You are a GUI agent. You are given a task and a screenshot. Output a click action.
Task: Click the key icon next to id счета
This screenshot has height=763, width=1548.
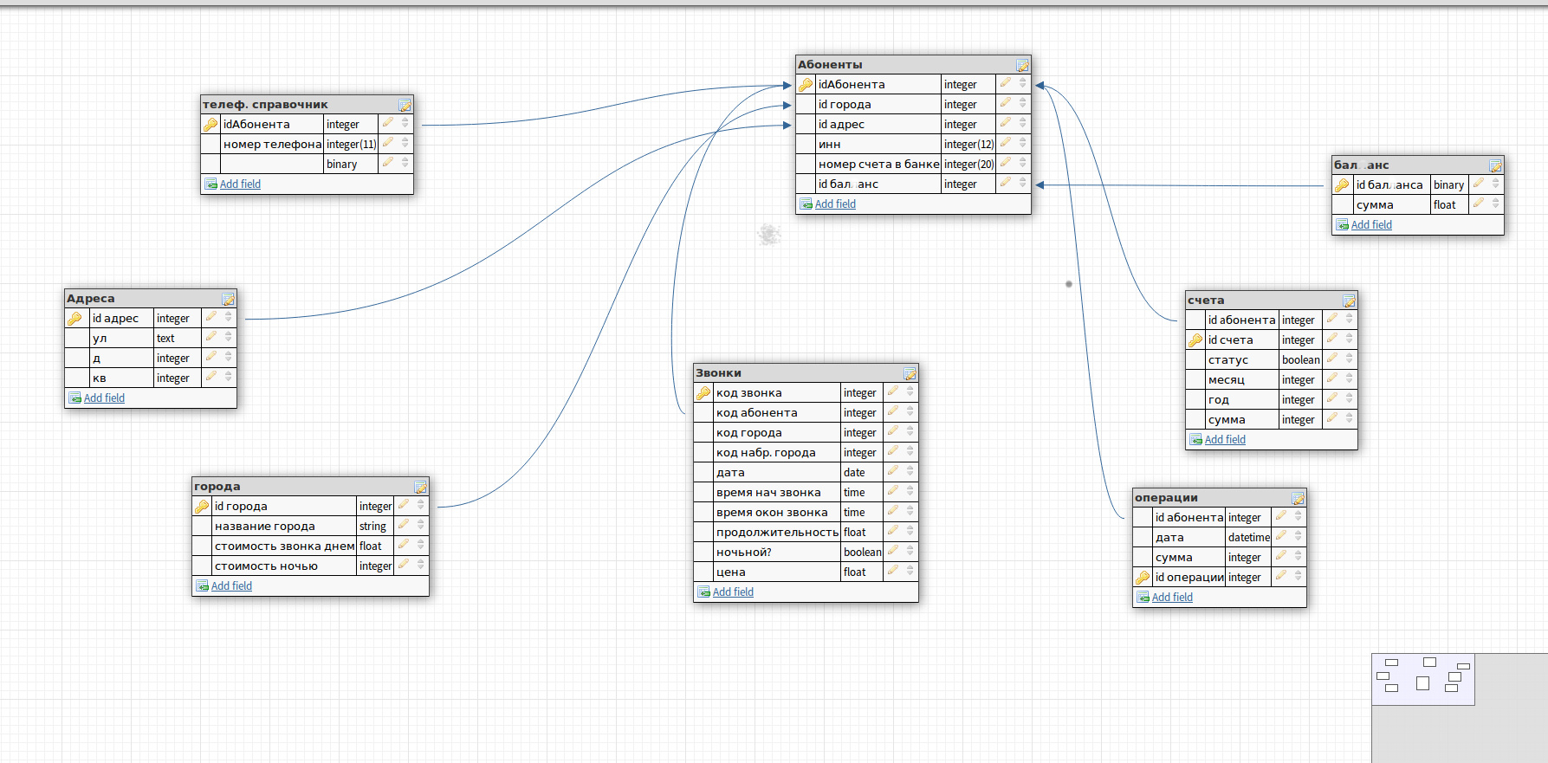[1195, 340]
